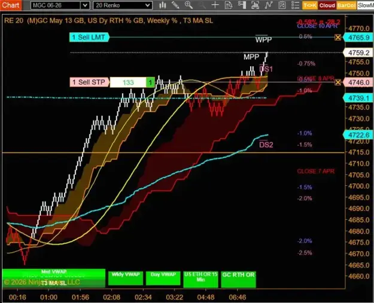This screenshot has width=374, height=303.
Task: Toggle the BarCol bar coloring button
Action: point(346,5)
